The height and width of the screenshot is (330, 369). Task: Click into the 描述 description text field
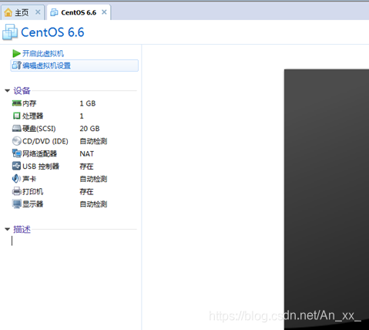(x=75, y=241)
